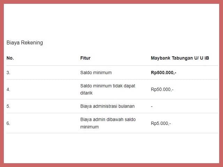Select the 'No.' column header
The width and height of the screenshot is (223, 167).
[10, 58]
